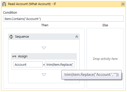Click the equals sign in Assign
This screenshot has height=92, width=127.
pos(44,65)
